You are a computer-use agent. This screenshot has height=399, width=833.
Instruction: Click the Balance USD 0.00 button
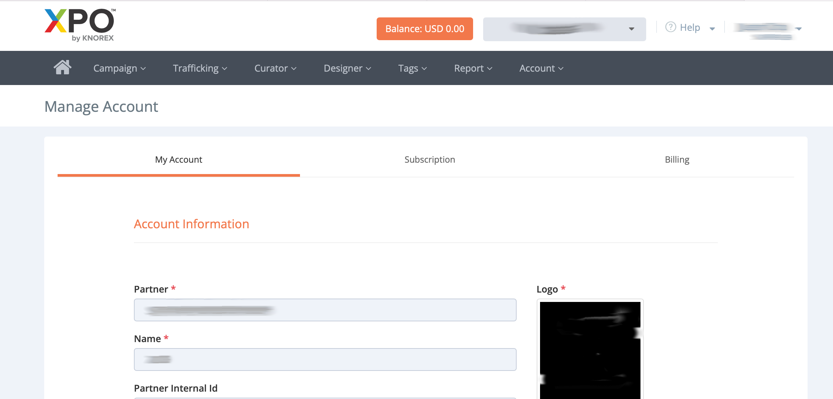click(425, 29)
